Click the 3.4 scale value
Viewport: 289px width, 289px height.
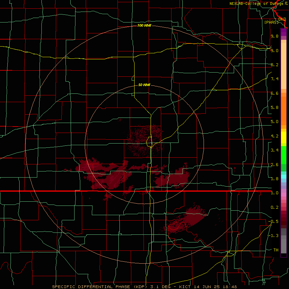[275, 150]
